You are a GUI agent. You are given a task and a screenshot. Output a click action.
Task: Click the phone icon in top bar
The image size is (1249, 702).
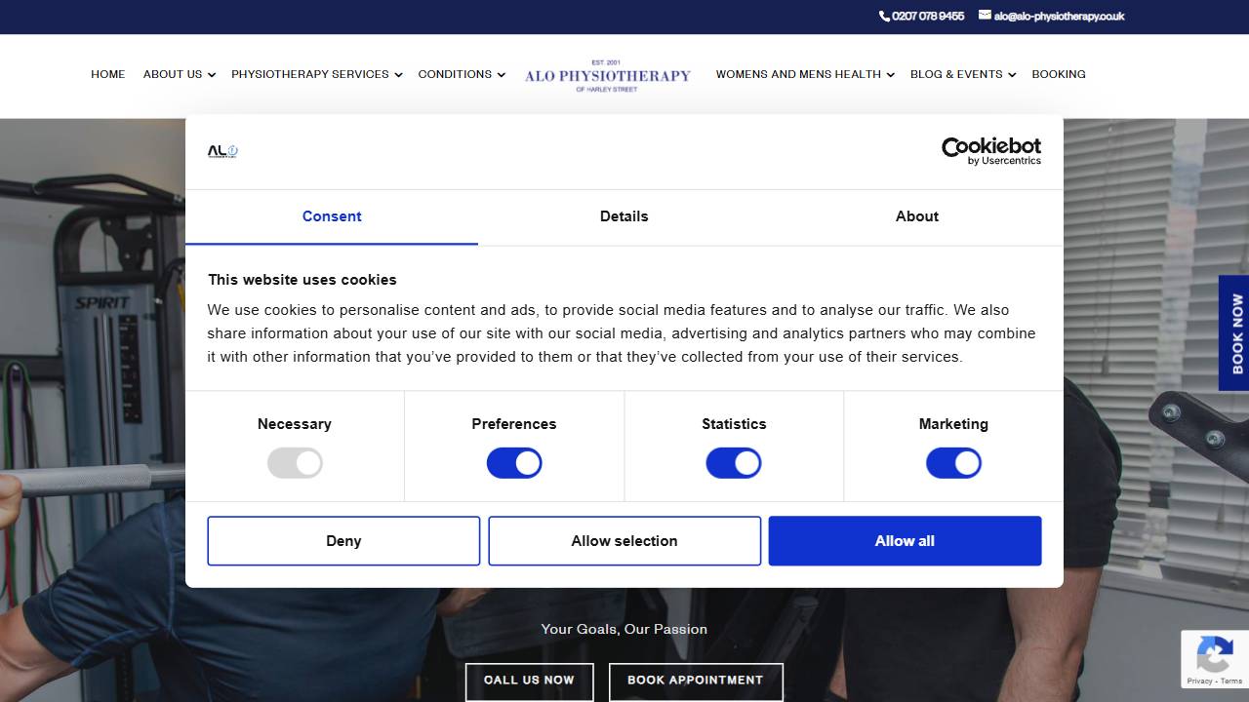tap(884, 16)
